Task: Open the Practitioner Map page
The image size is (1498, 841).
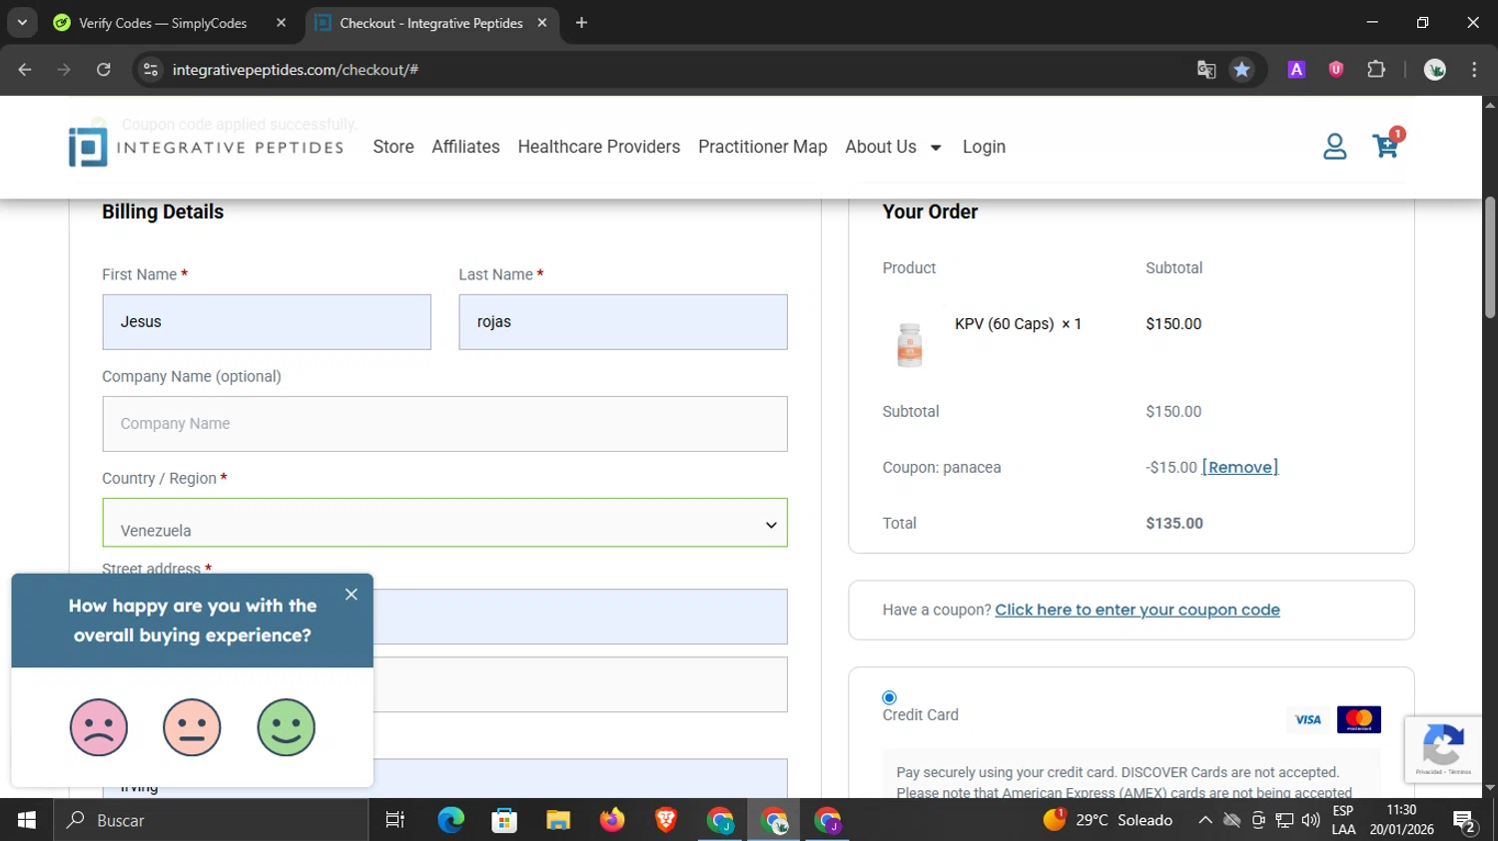Action: [763, 147]
